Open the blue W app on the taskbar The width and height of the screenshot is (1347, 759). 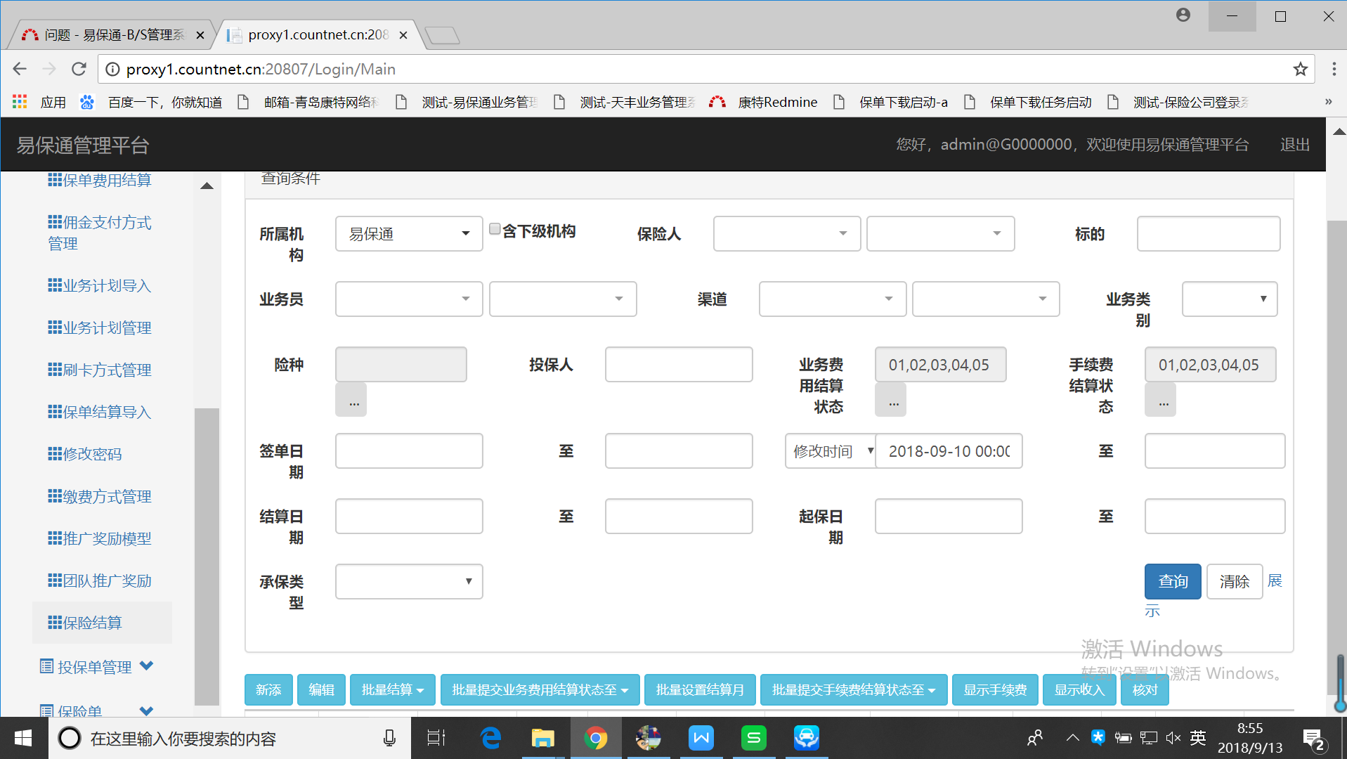pos(701,738)
